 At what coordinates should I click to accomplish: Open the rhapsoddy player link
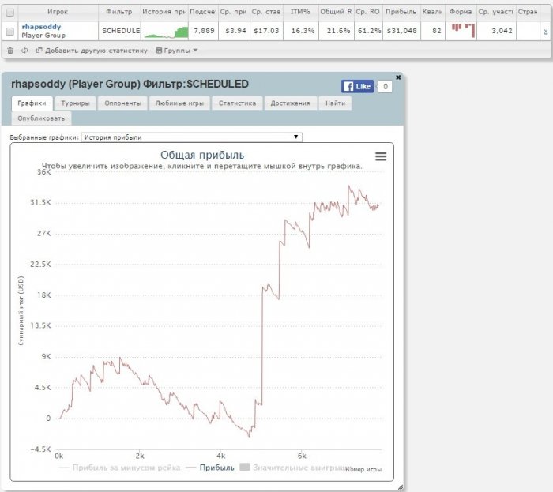point(41,26)
